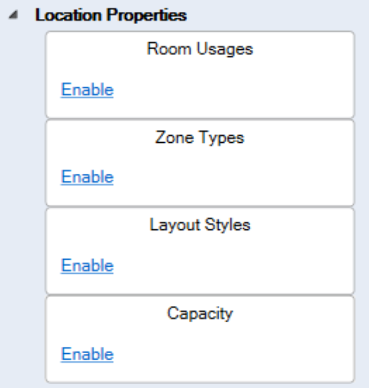The image size is (369, 388).
Task: Click the Location Properties heading text
Action: (111, 15)
